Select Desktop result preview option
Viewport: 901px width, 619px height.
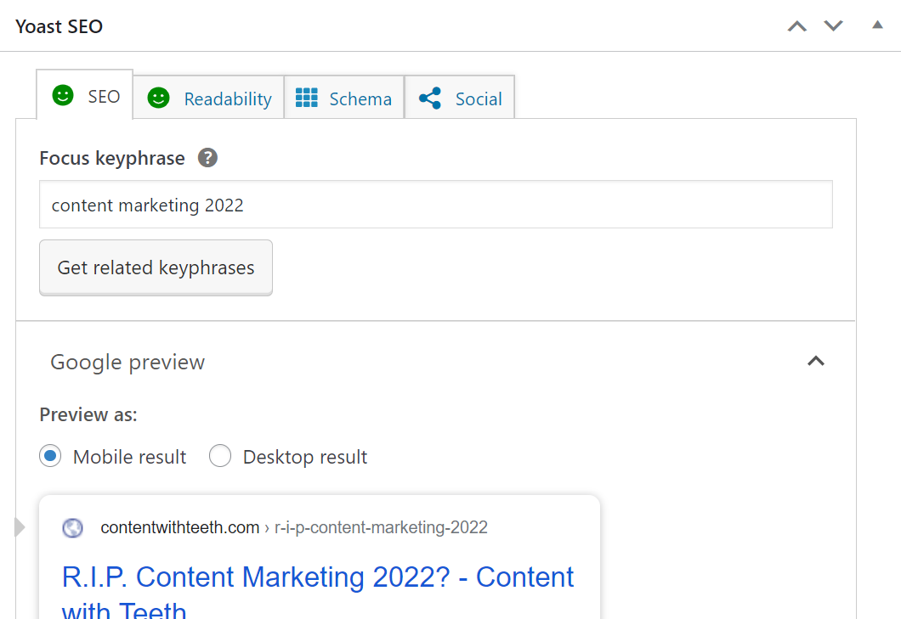pos(220,457)
